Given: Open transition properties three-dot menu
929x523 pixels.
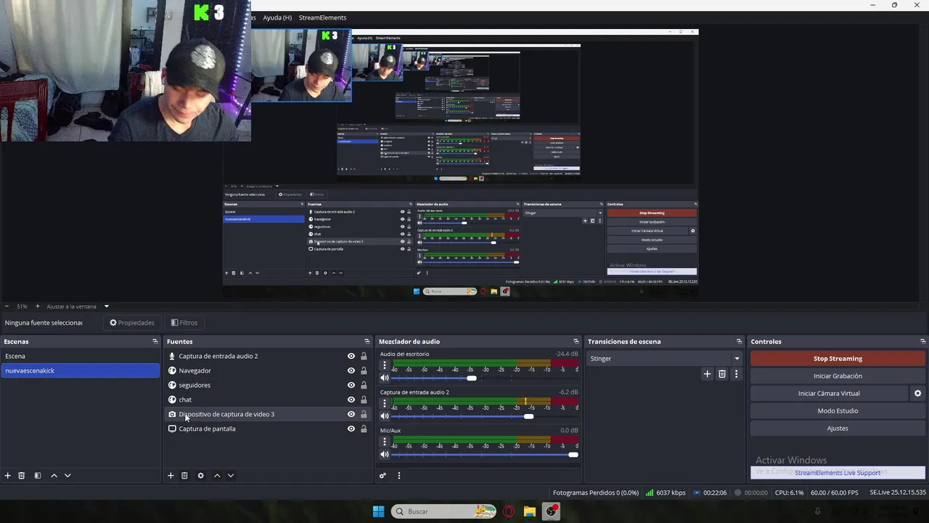Looking at the screenshot, I should pyautogui.click(x=736, y=374).
